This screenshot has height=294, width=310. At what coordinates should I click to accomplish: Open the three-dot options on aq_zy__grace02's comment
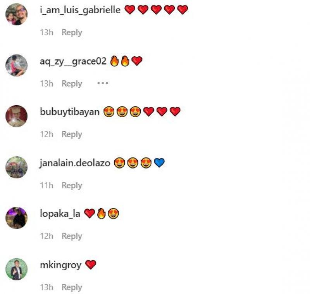point(103,83)
